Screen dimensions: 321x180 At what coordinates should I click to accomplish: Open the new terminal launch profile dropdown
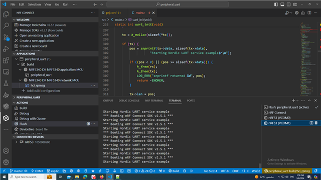point(297,100)
